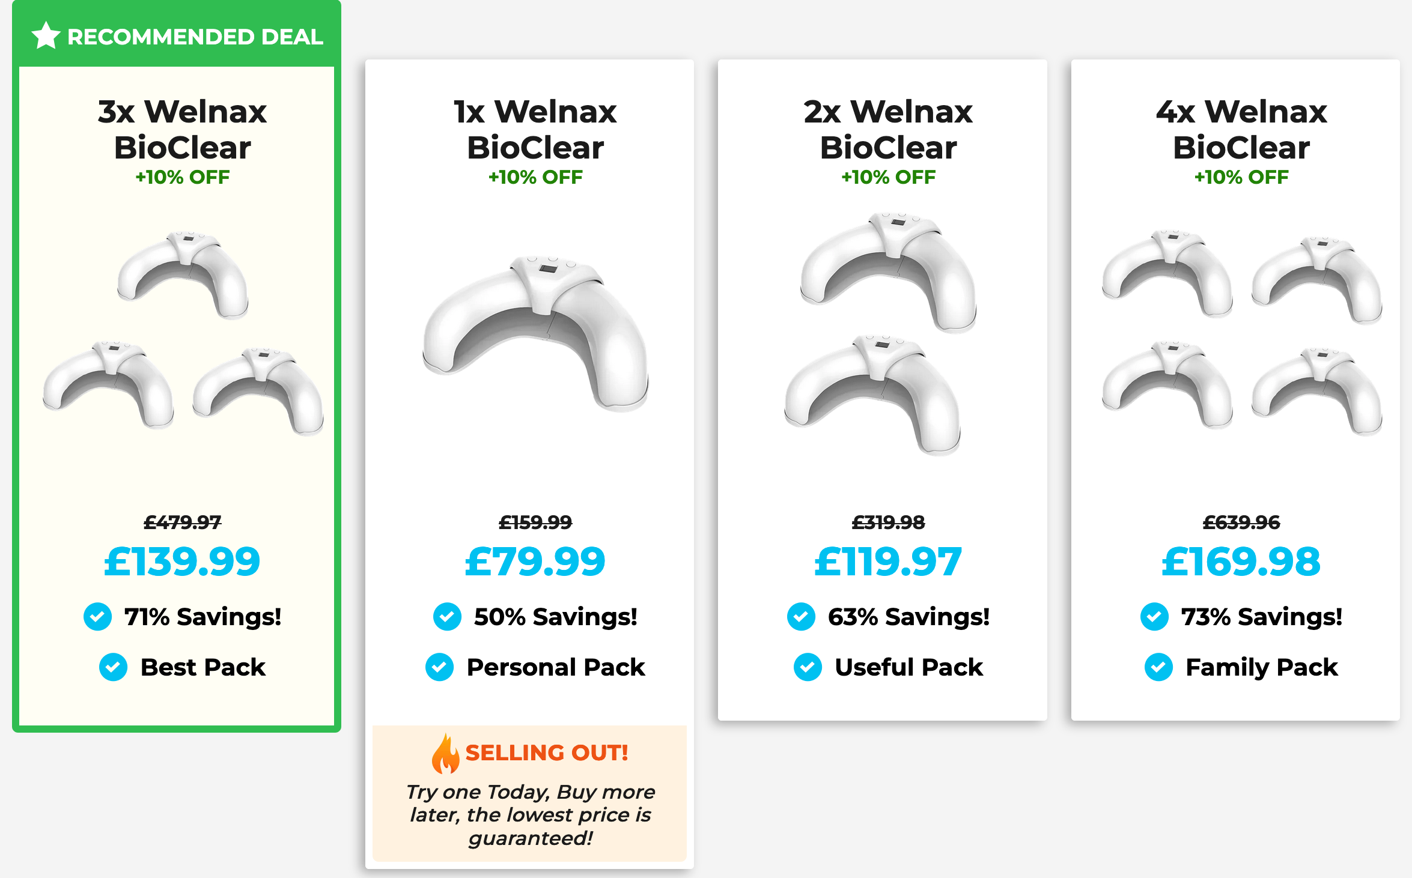Click checkmark icon next to 50% Savings
Image resolution: width=1412 pixels, height=878 pixels.
447,617
